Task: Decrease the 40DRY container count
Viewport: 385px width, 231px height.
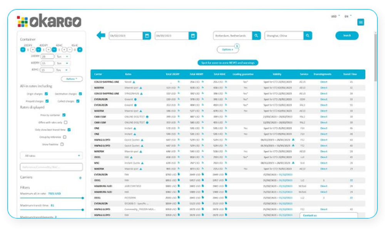Action: click(x=38, y=49)
